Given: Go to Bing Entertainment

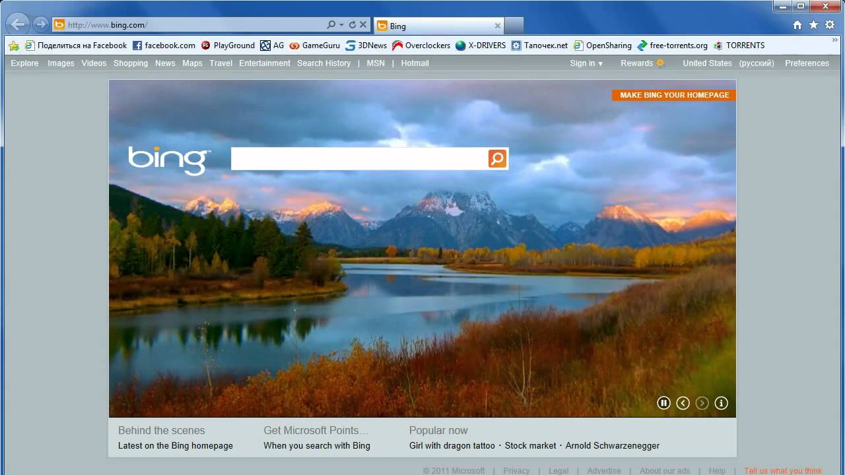Looking at the screenshot, I should pyautogui.click(x=265, y=63).
